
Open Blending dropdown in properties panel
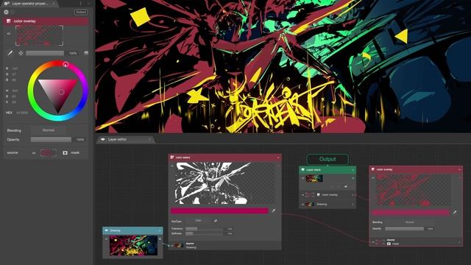tap(48, 130)
